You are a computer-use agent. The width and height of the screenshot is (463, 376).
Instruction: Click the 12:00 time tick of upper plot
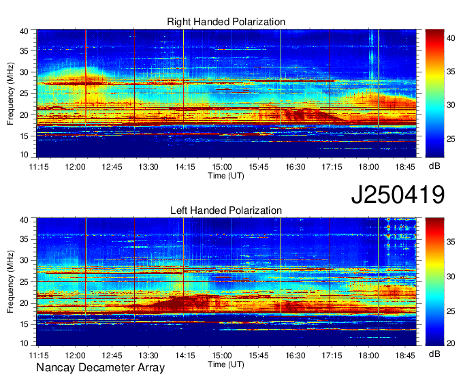(x=76, y=167)
